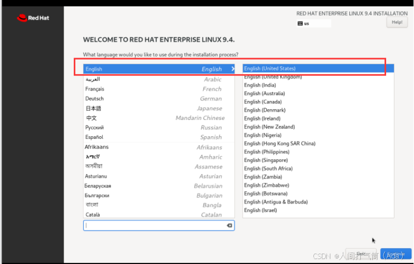Choose English (Zambia) locale

click(318, 177)
